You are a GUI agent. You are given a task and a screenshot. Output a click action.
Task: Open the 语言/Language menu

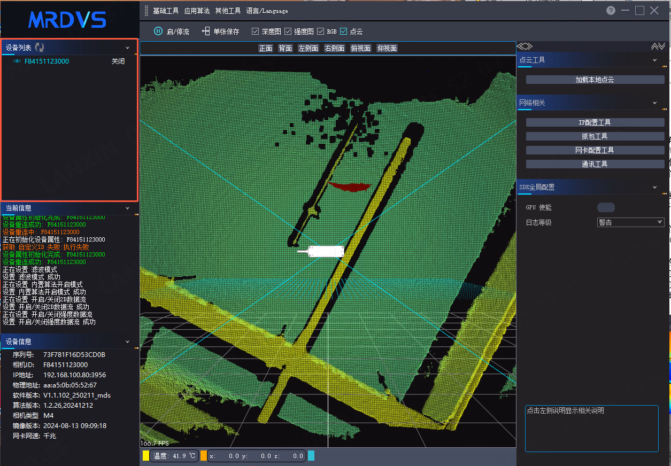267,11
